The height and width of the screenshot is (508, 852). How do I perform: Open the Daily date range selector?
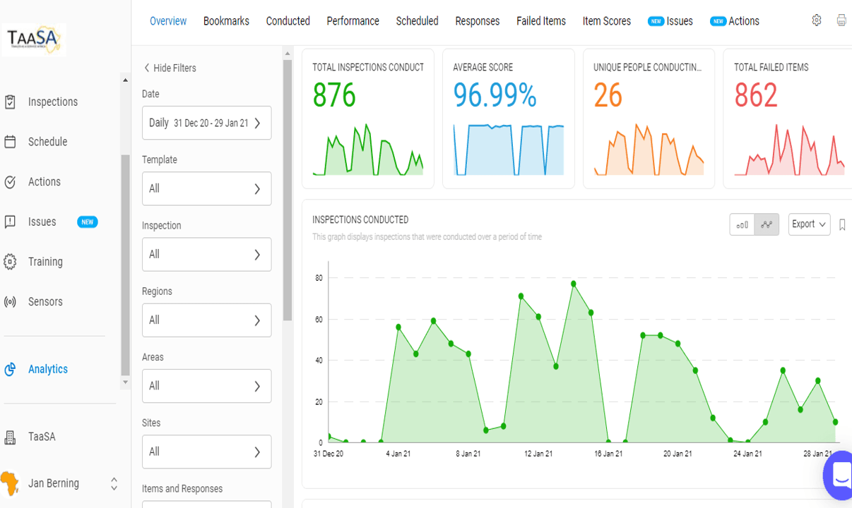206,123
